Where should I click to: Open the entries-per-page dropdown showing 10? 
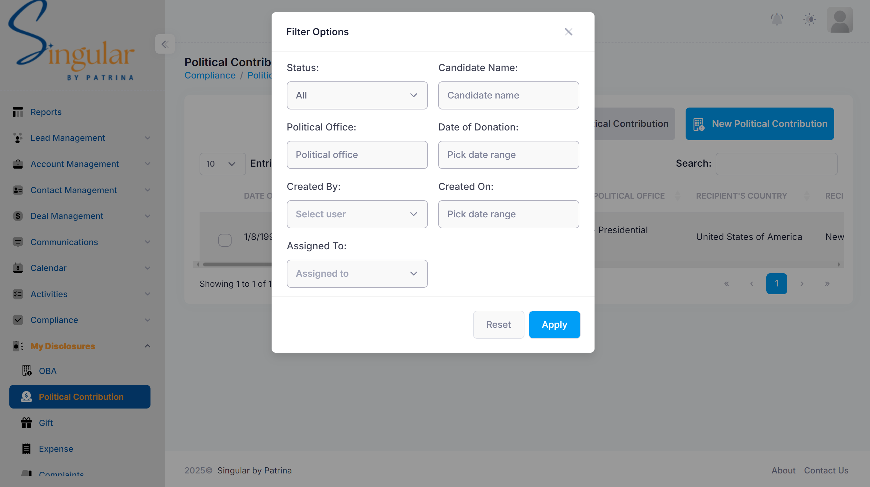(x=222, y=164)
